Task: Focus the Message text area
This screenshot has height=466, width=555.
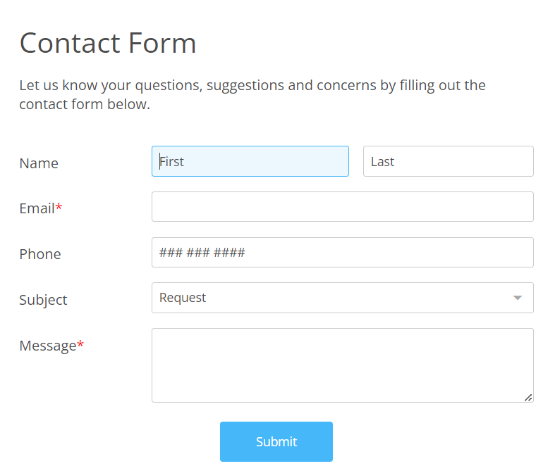Action: [x=342, y=365]
